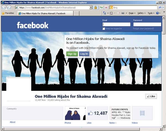Open the Page menu

[x=132, y=13]
